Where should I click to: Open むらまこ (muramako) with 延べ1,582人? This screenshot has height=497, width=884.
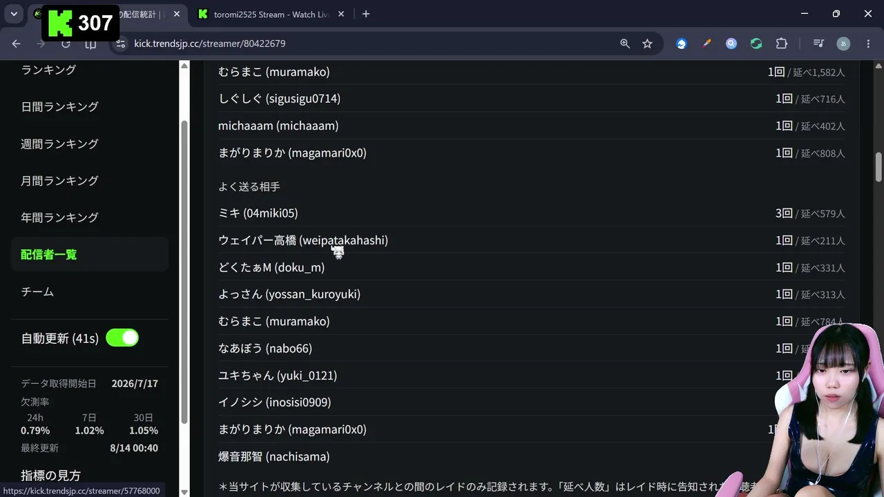[x=274, y=72]
